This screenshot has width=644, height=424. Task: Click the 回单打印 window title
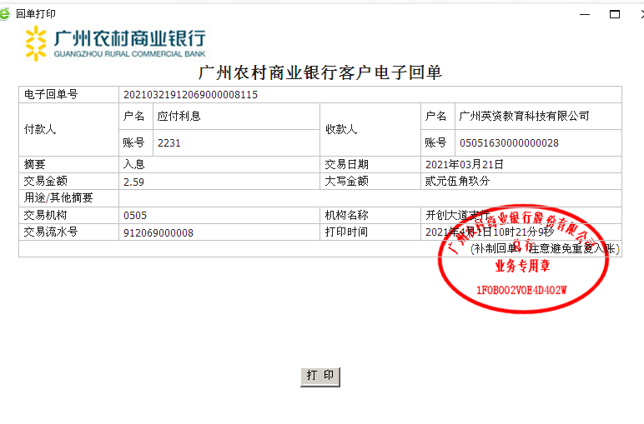pyautogui.click(x=36, y=14)
